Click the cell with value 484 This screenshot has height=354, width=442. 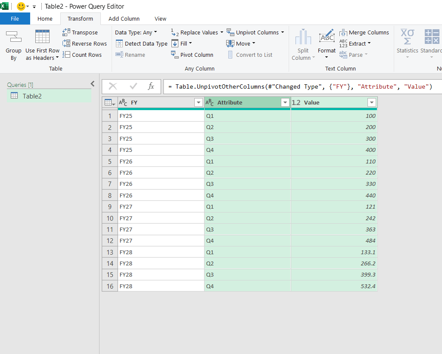pos(334,240)
